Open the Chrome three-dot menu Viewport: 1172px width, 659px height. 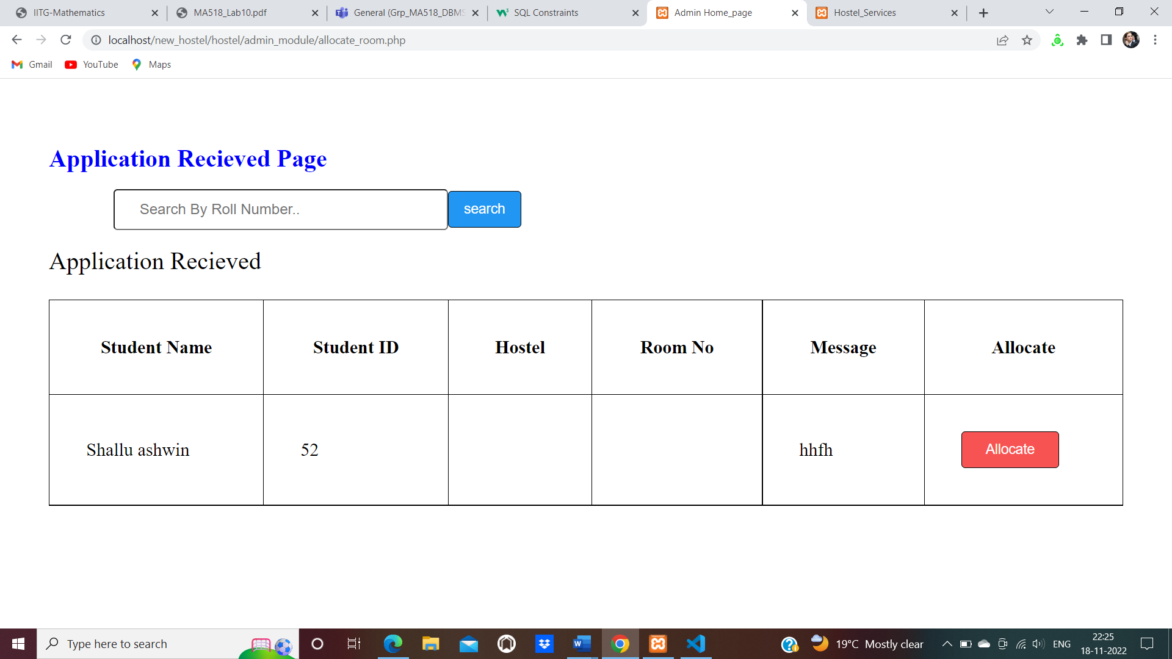pyautogui.click(x=1155, y=40)
